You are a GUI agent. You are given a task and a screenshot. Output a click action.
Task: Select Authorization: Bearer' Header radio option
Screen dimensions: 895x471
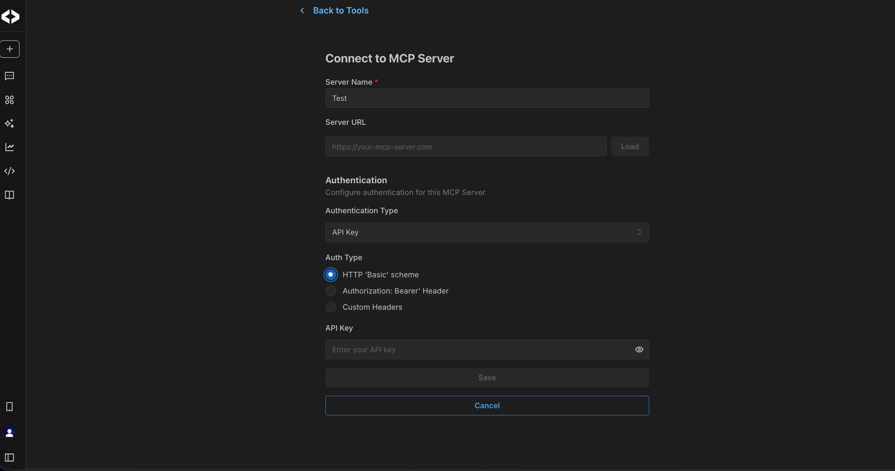click(330, 290)
